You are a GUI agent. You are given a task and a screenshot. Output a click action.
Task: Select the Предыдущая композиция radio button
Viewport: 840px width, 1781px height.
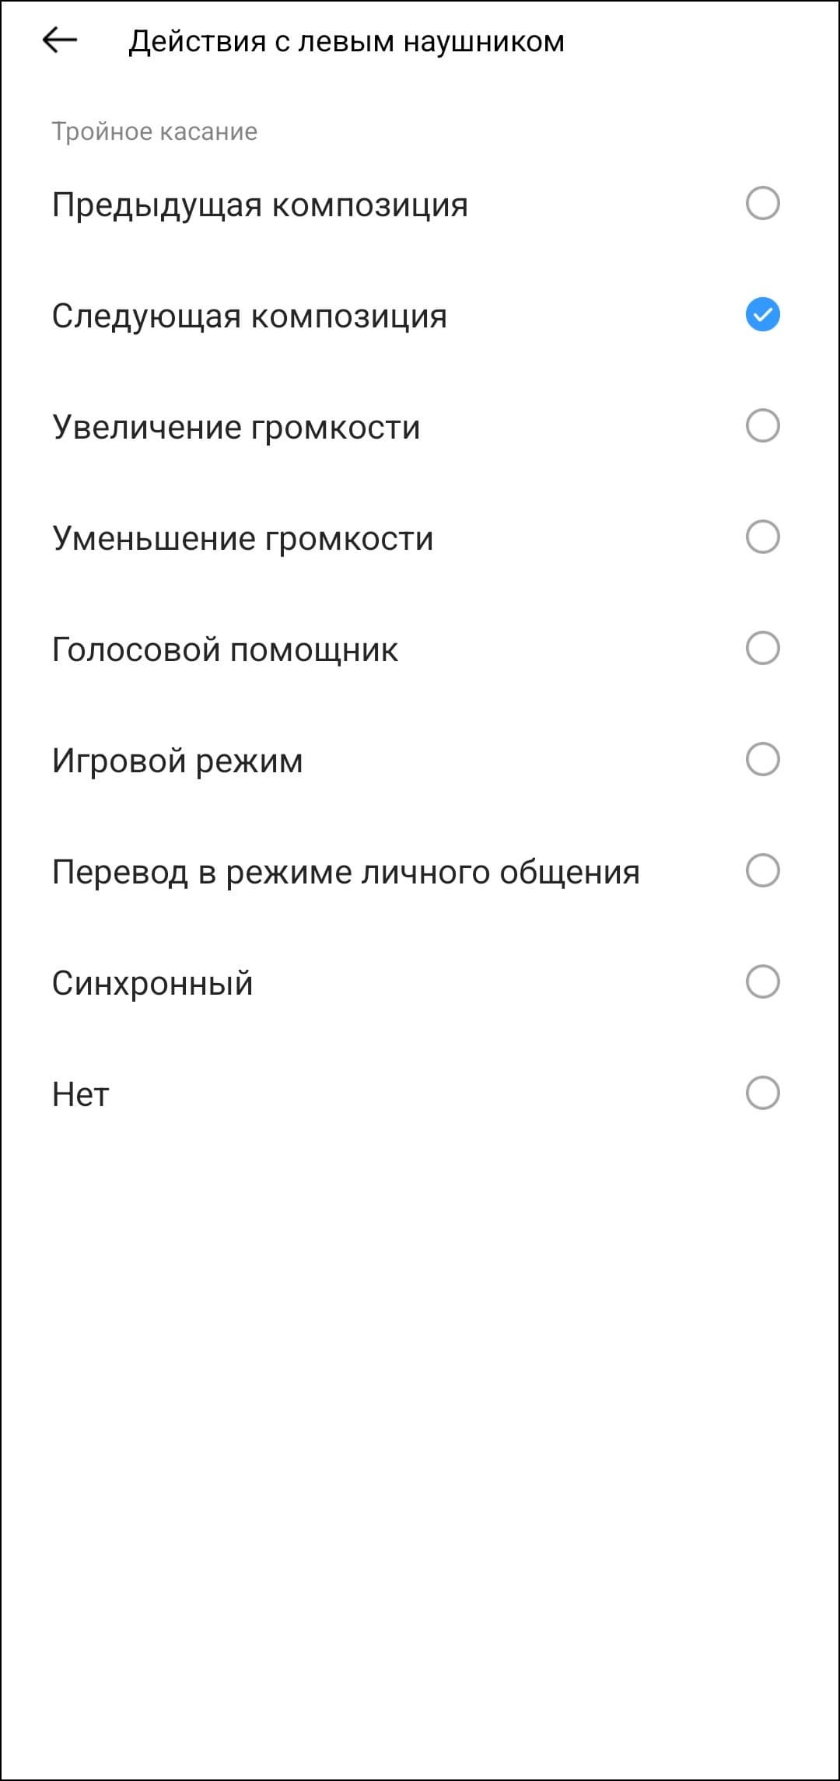point(762,204)
